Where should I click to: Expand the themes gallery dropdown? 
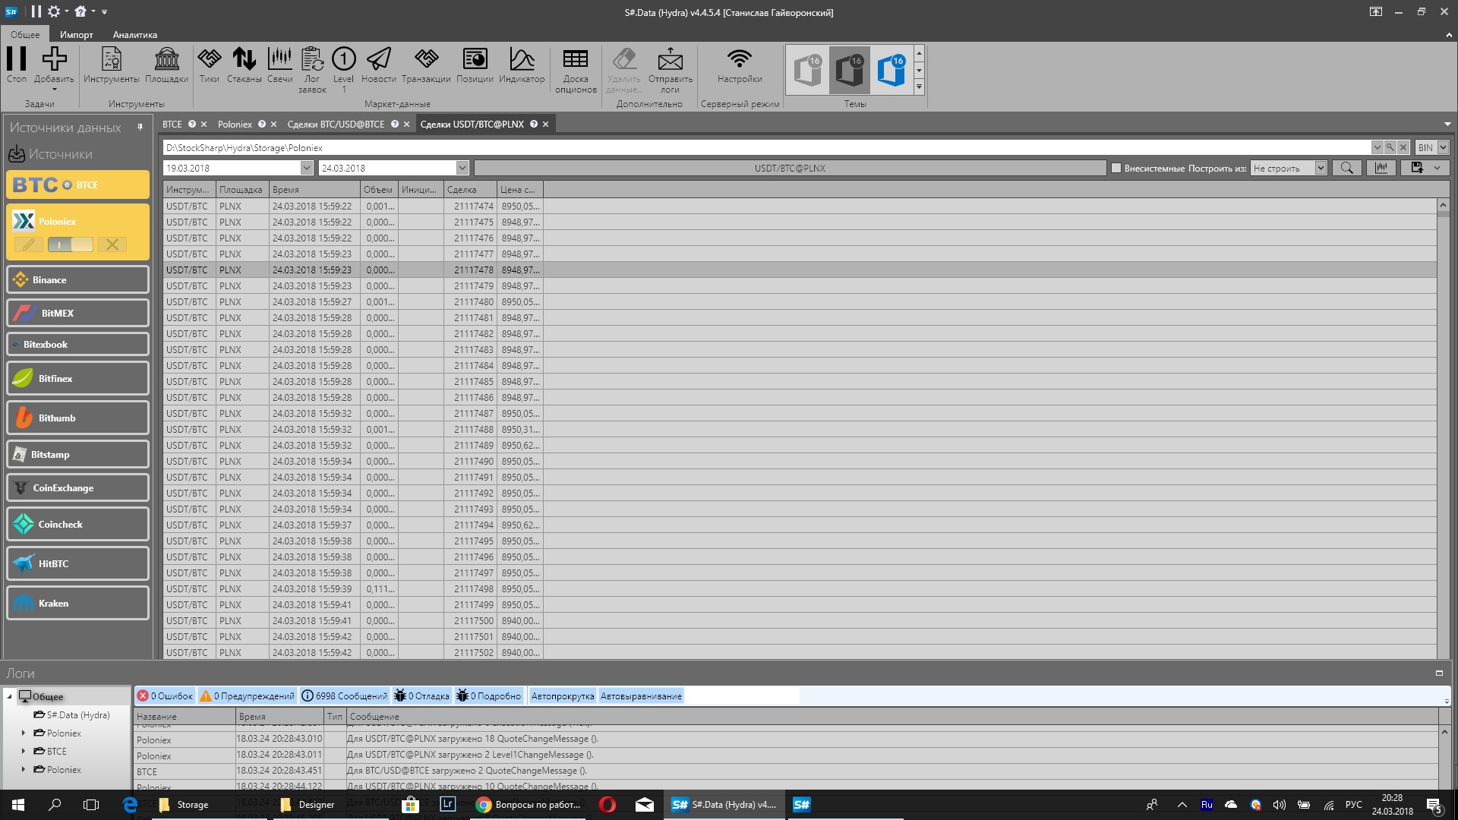pyautogui.click(x=919, y=87)
